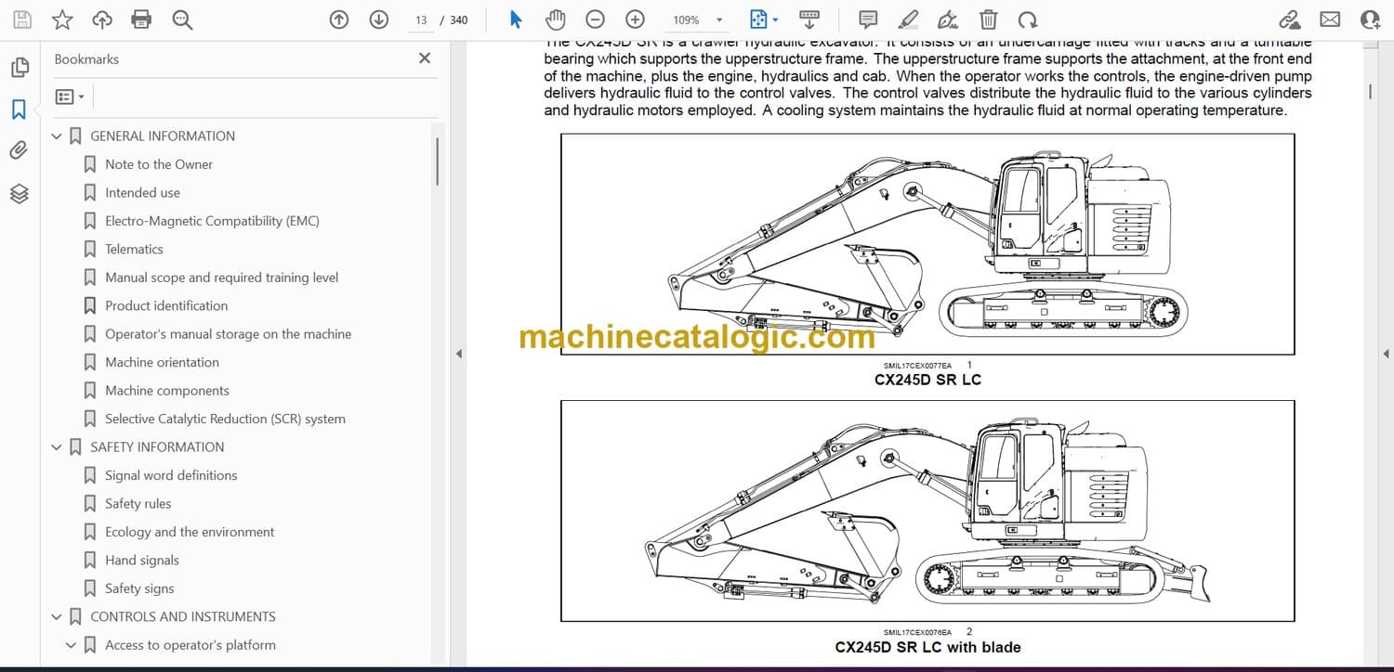Collapse the left navigation pane arrow

tap(457, 354)
